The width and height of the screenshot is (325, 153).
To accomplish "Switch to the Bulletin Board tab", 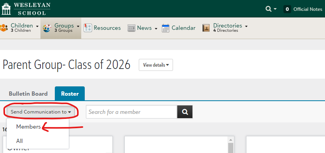I will tap(28, 94).
